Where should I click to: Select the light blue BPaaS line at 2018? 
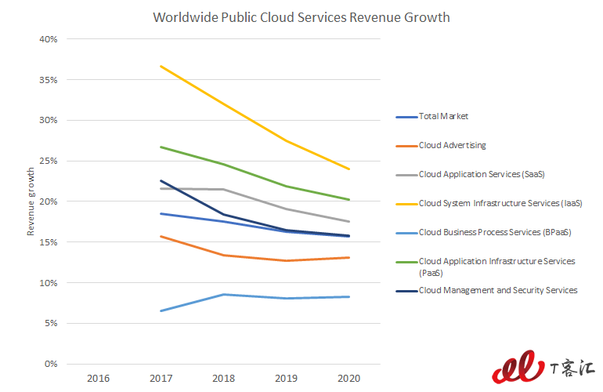[x=224, y=295]
